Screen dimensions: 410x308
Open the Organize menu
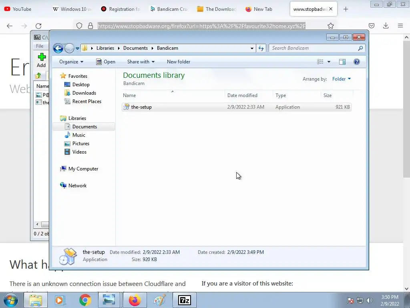71,62
